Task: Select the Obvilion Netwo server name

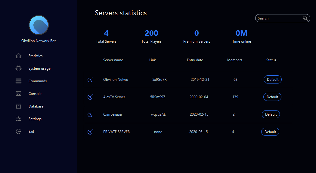Action: (116, 80)
